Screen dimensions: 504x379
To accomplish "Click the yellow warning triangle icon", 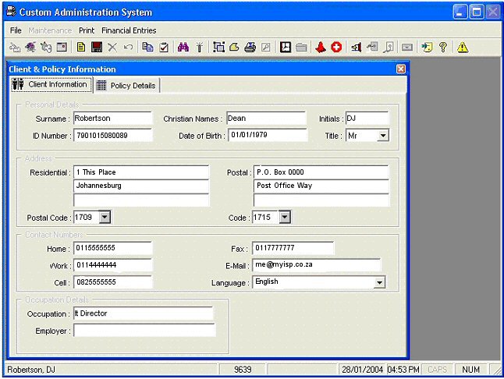I will point(463,48).
